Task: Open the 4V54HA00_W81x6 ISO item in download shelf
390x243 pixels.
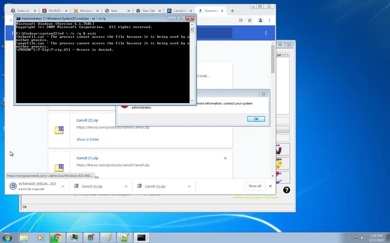Action: pos(33,186)
